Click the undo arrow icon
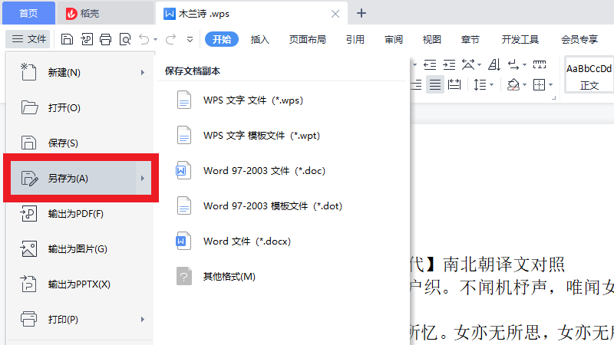Viewport: 614px width, 345px height. tap(144, 39)
